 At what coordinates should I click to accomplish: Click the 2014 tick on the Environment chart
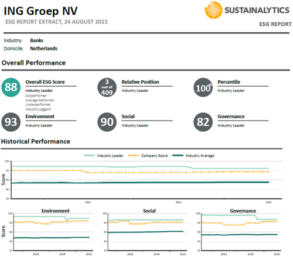62,254
